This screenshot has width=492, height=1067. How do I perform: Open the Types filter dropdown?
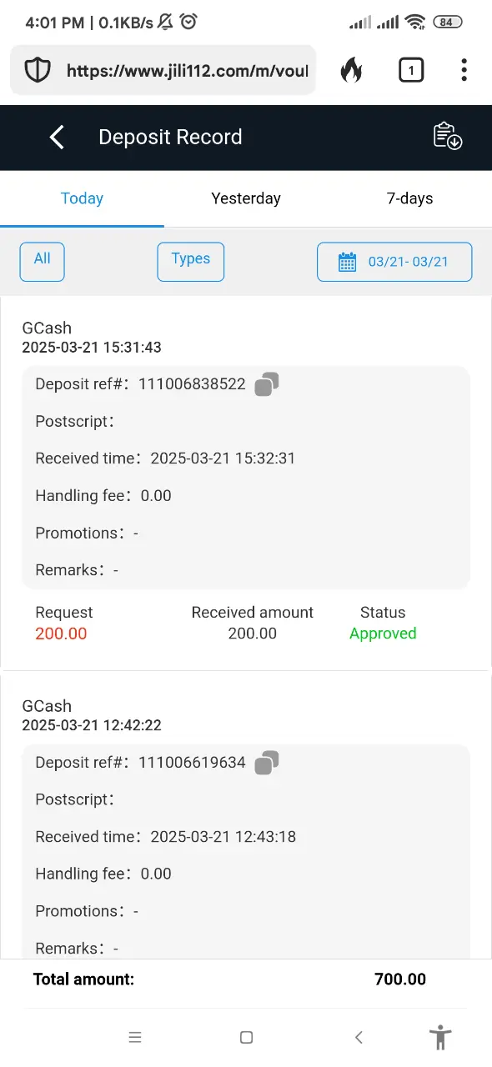tap(191, 262)
